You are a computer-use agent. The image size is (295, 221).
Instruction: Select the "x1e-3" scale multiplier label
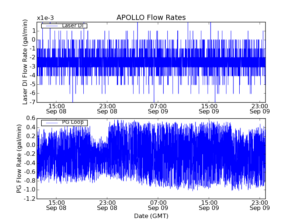pyautogui.click(x=45, y=18)
